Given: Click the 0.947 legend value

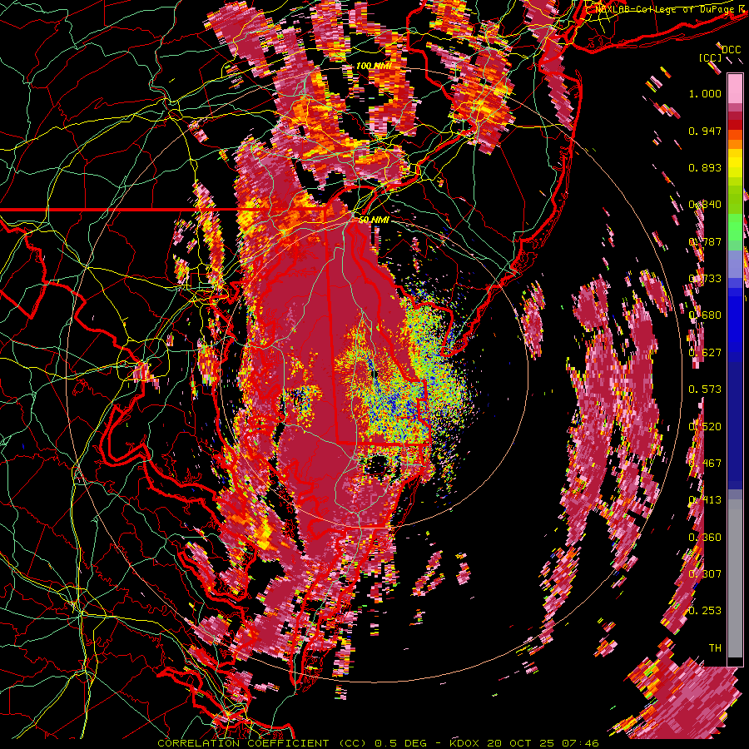Looking at the screenshot, I should (705, 131).
